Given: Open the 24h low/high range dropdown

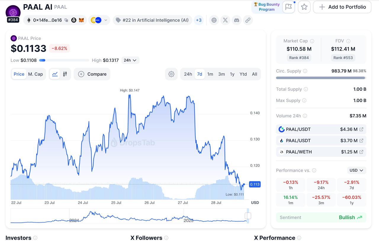Looking at the screenshot, I should coord(130,60).
